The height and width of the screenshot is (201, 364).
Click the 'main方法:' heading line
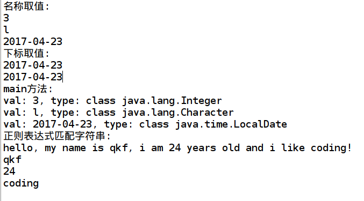(28, 89)
